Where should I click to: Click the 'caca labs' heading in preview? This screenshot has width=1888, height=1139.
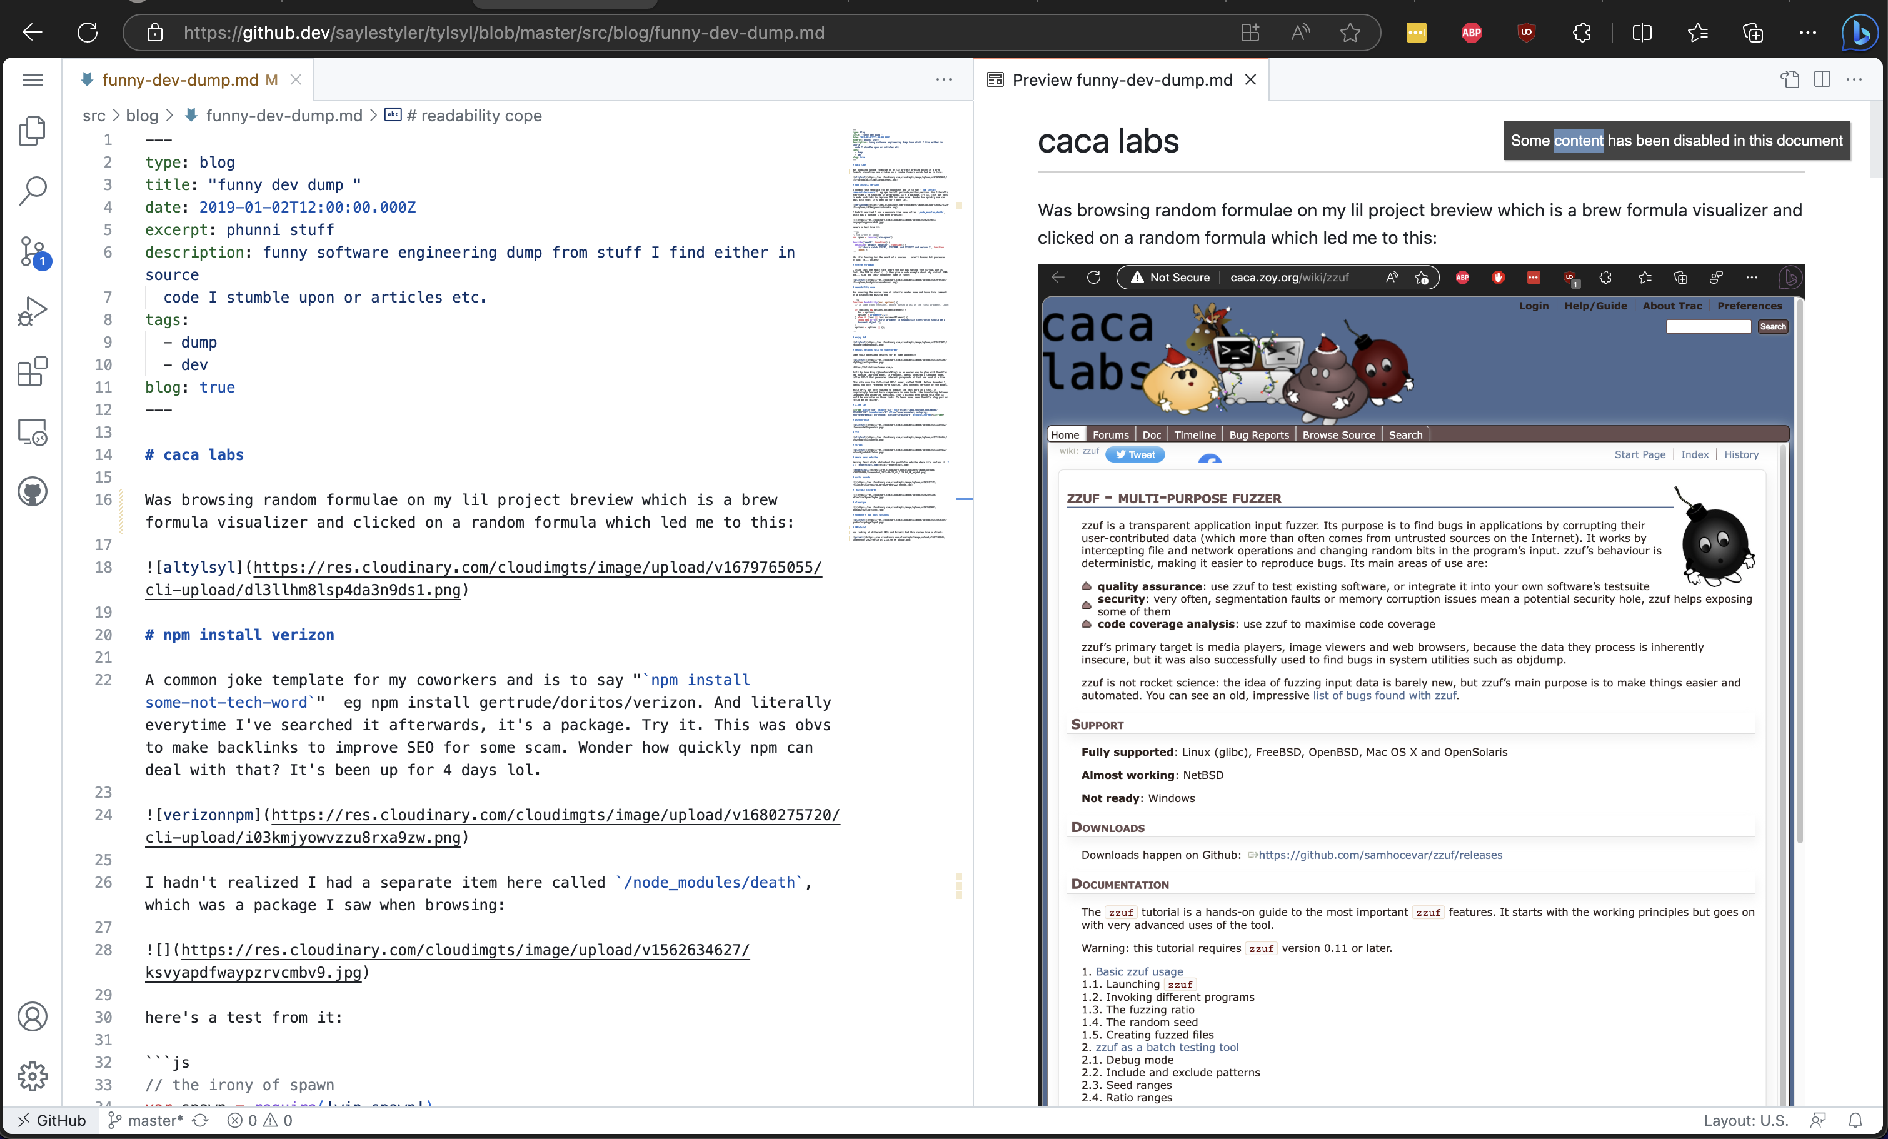pos(1108,141)
